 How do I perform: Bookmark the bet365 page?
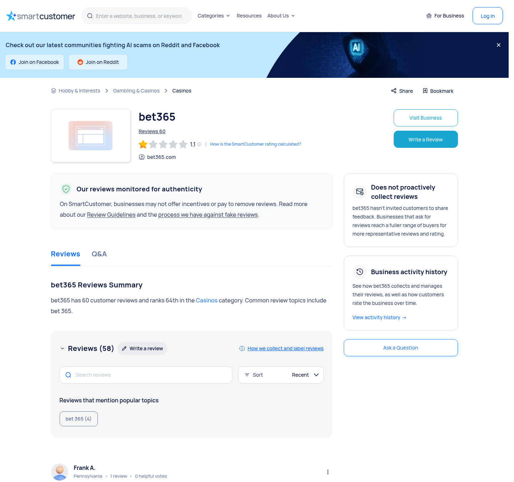click(438, 91)
